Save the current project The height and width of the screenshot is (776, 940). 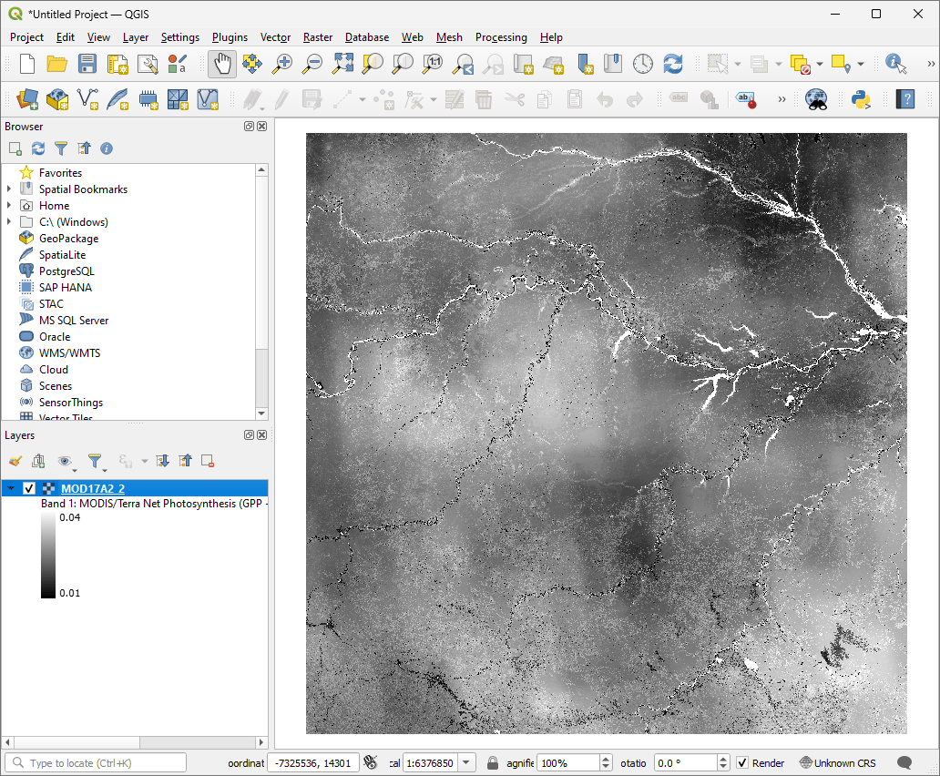(87, 64)
